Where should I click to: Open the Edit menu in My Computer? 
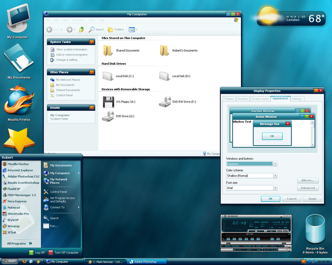click(x=56, y=20)
